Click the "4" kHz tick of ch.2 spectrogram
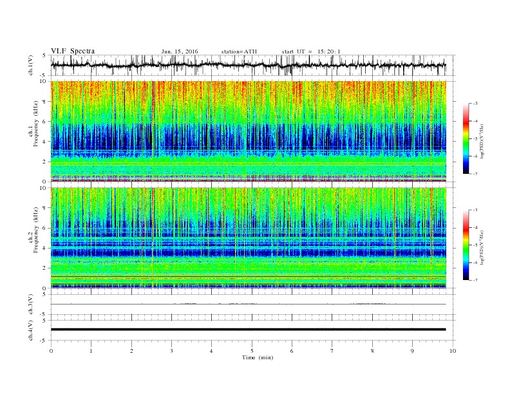Viewport: 510px width, 394px height. [x=44, y=249]
